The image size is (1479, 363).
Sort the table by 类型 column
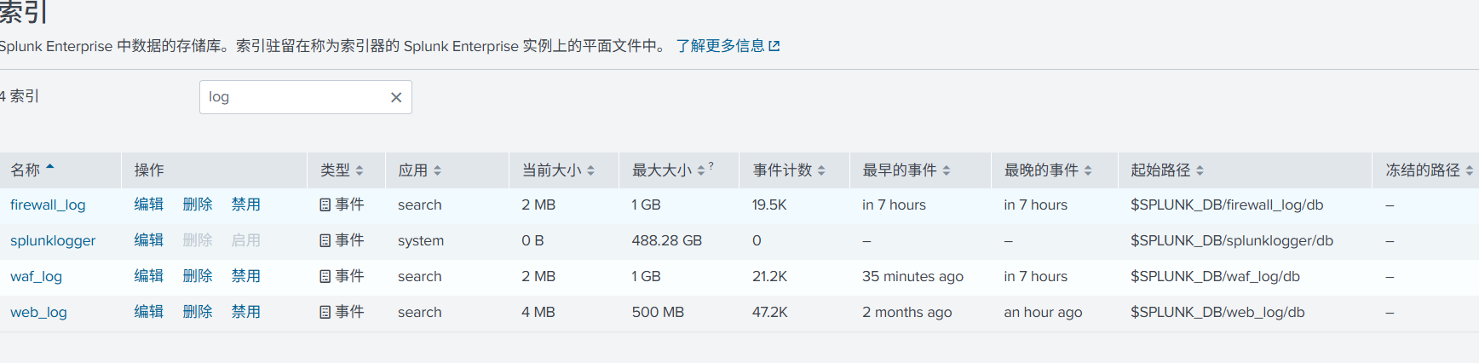pyautogui.click(x=342, y=170)
